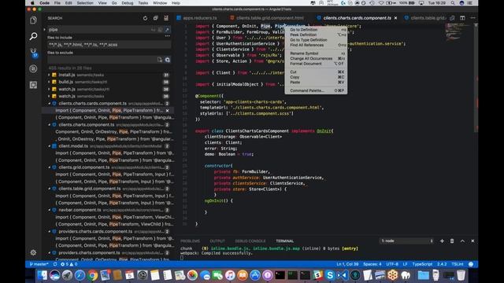
Task: Expand the watch.js semantic/tasks/rtl results
Action: (x=49, y=89)
